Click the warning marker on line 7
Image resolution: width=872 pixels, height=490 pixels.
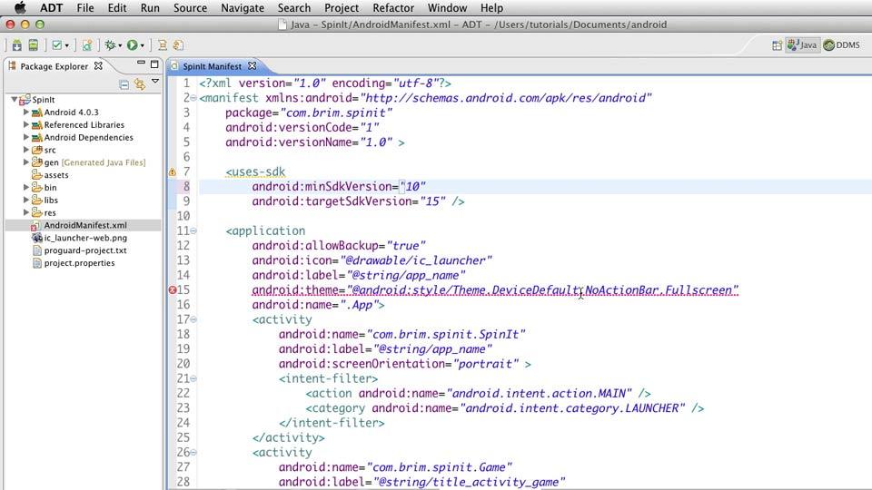[x=173, y=172]
